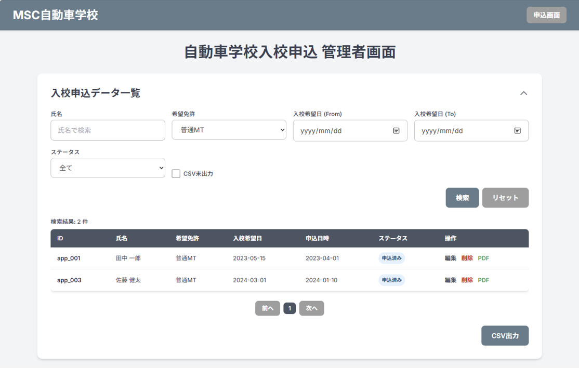Delete the app_001 application

coord(467,258)
